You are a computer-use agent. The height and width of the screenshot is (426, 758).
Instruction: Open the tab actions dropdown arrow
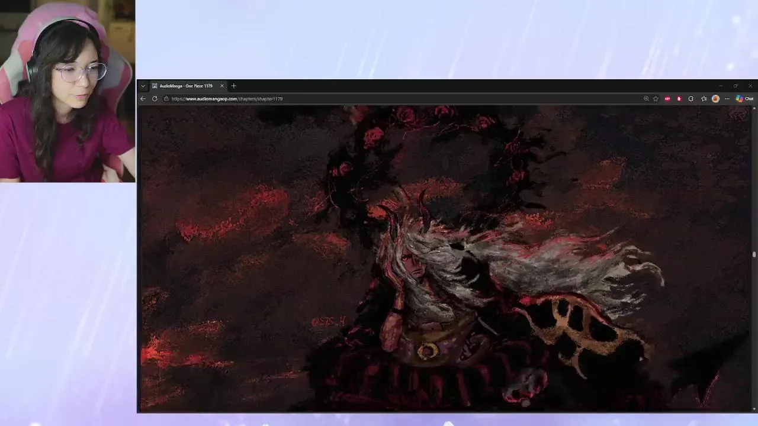[x=143, y=86]
